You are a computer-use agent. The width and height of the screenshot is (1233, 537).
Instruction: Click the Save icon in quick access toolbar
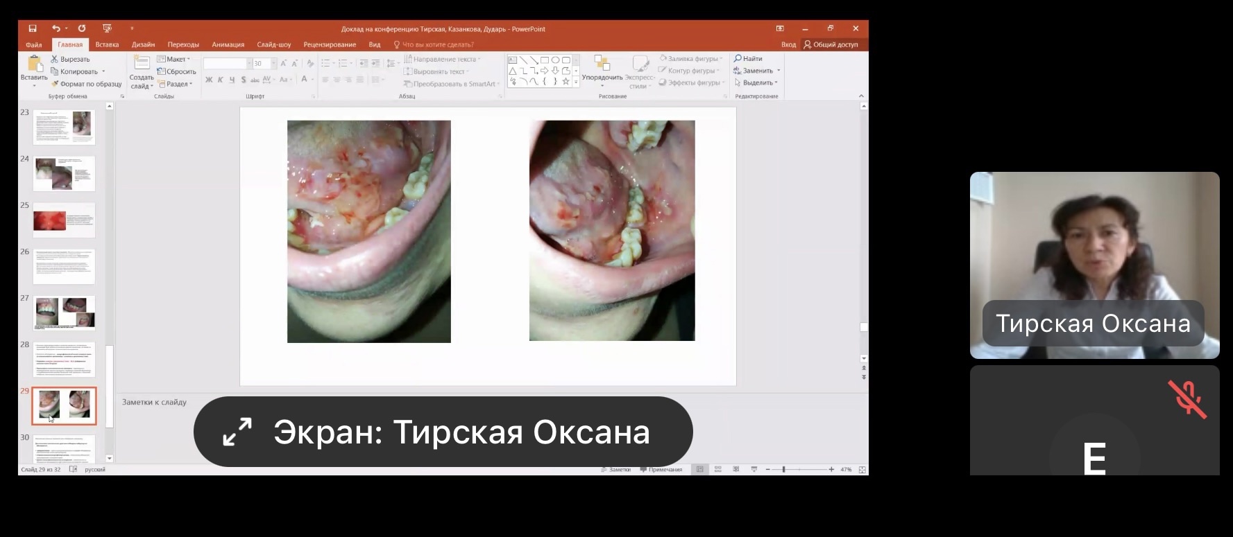coord(33,28)
